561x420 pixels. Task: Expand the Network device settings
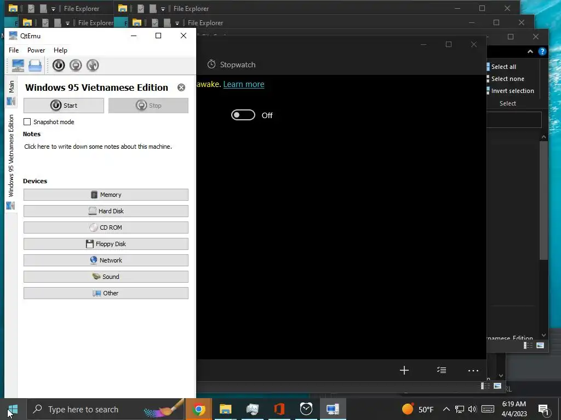tap(106, 260)
